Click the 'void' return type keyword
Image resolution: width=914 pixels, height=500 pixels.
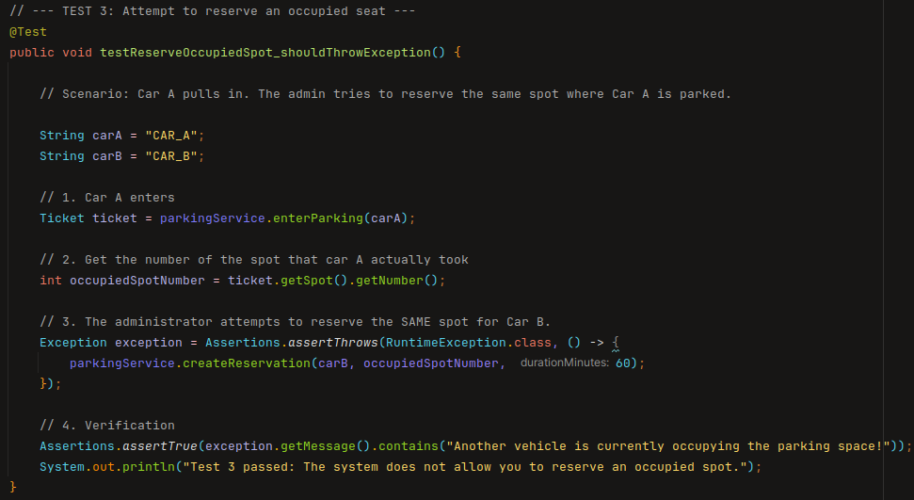77,53
